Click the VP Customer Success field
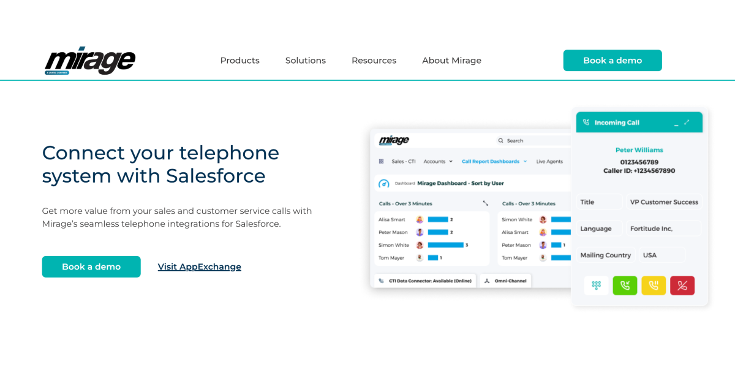 point(663,202)
